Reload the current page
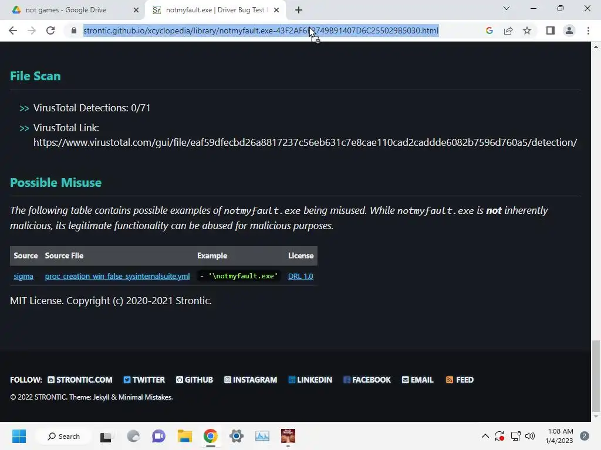 (x=50, y=30)
